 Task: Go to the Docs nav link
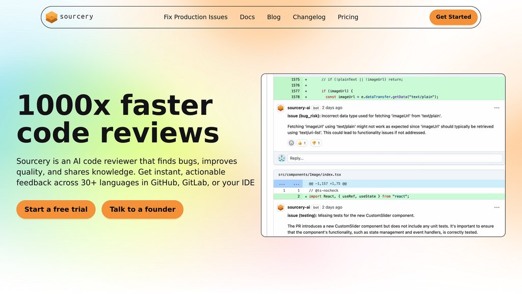click(247, 17)
